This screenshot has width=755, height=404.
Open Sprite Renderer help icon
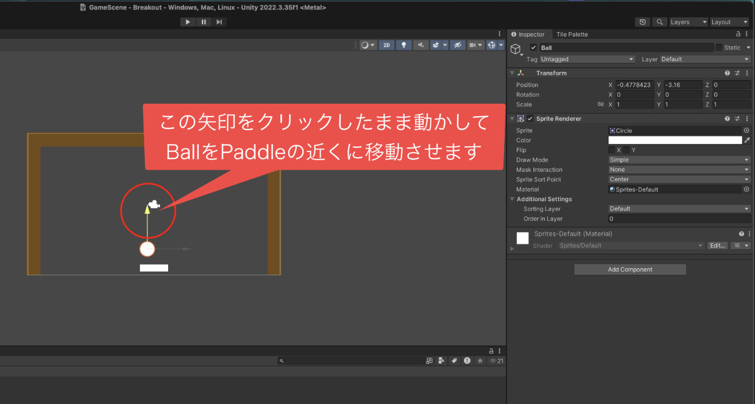(x=727, y=119)
